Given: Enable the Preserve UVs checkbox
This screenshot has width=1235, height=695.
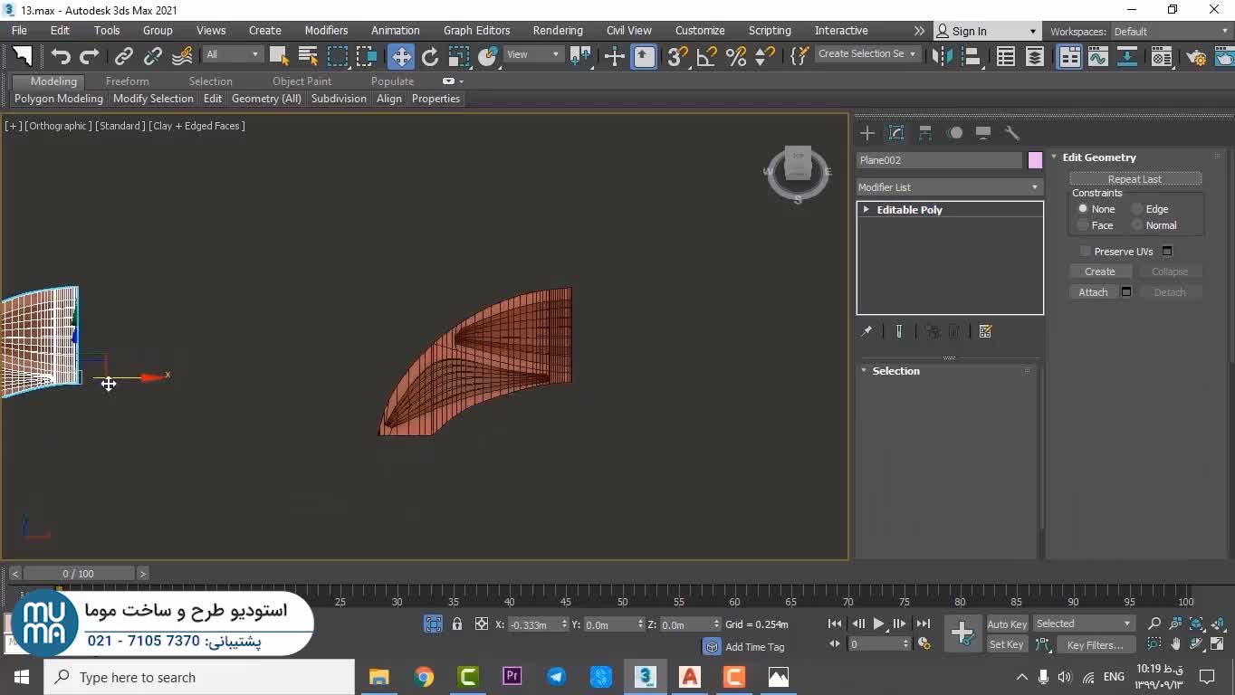Looking at the screenshot, I should pyautogui.click(x=1085, y=252).
